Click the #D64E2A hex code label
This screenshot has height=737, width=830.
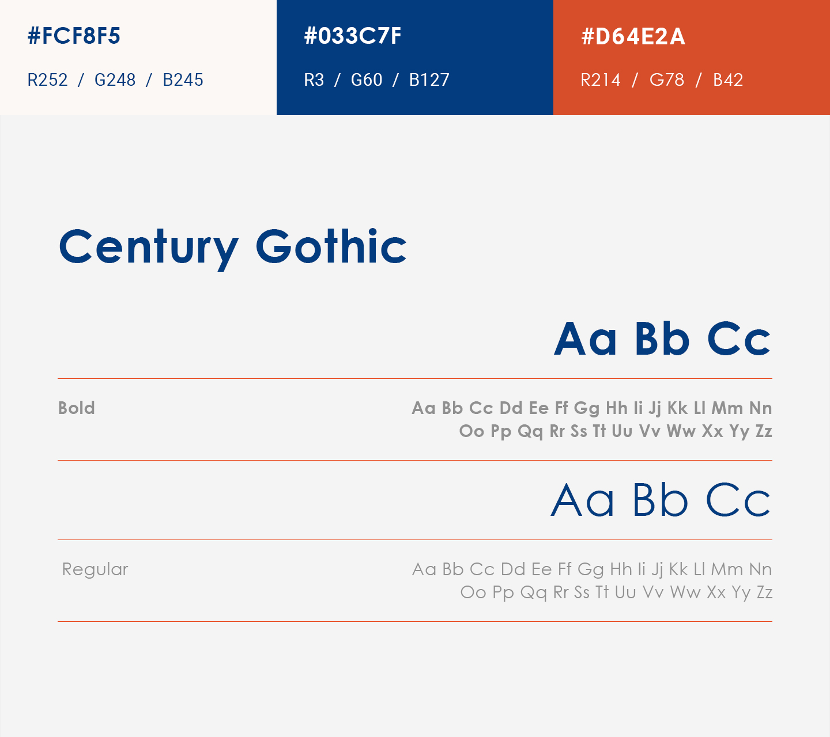click(x=633, y=36)
